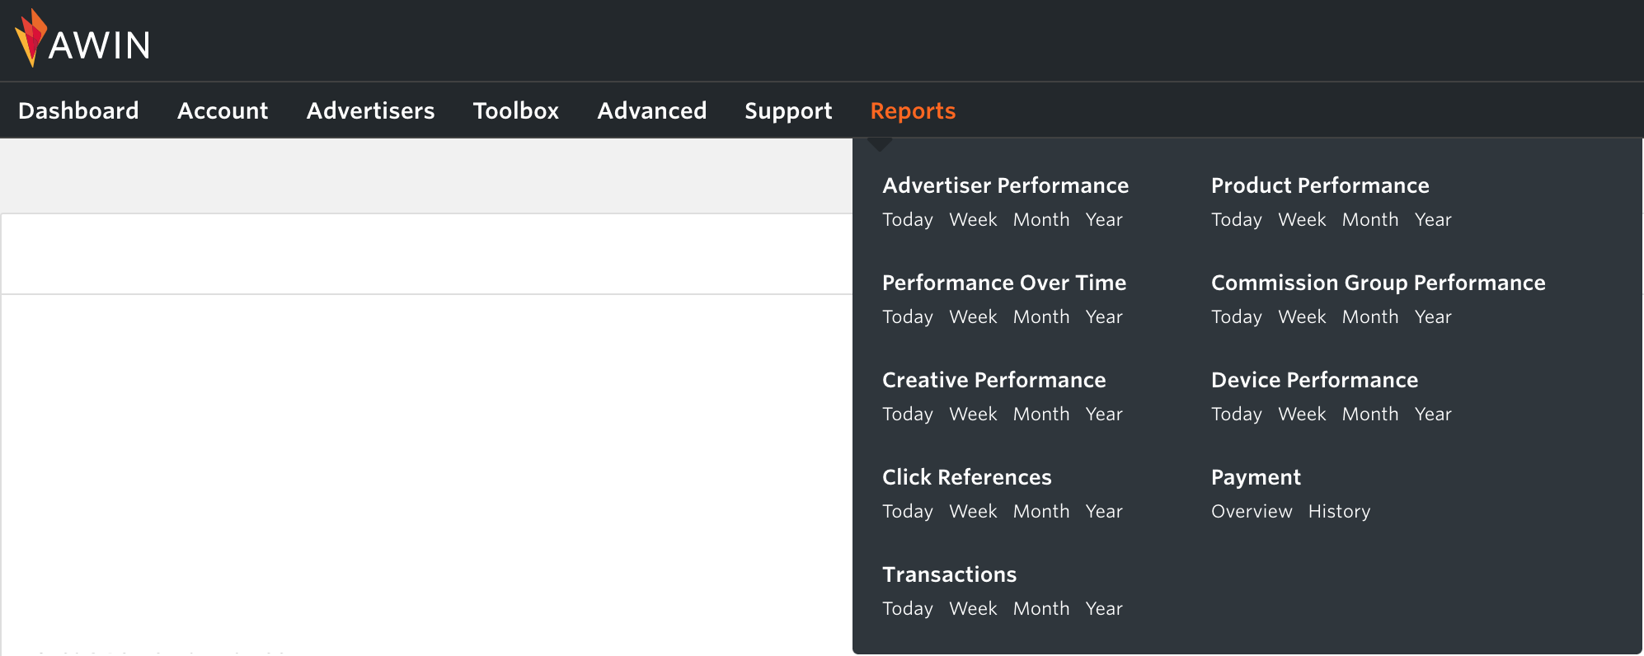View Commission Group Performance for Year

(x=1433, y=317)
